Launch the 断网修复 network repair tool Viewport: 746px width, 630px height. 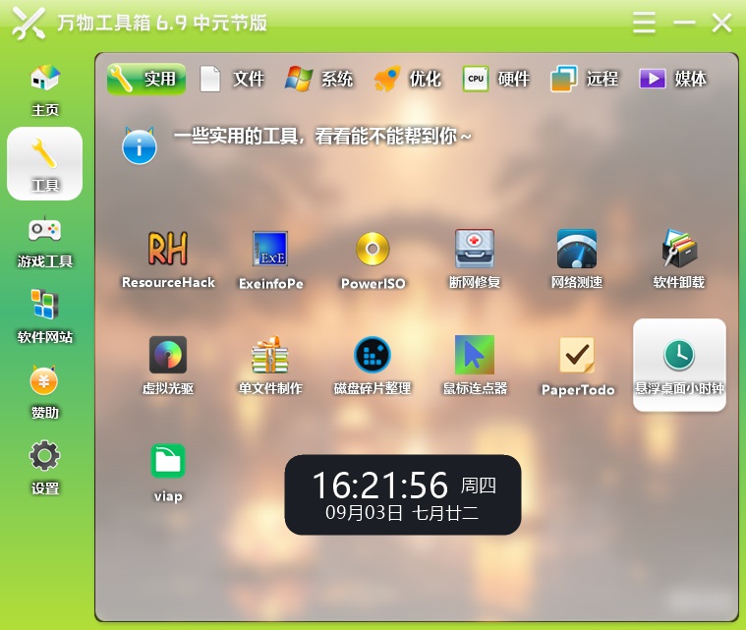point(475,259)
